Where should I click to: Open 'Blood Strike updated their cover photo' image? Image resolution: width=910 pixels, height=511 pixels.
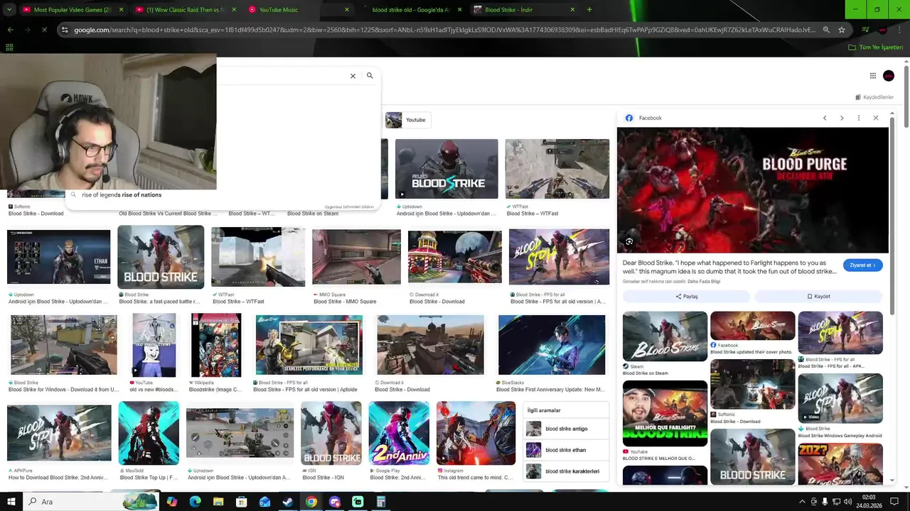[753, 326]
